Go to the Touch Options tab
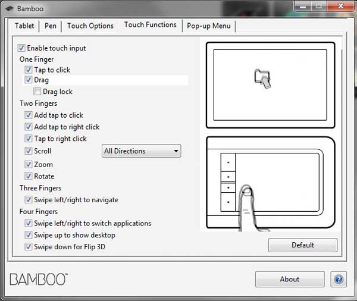The image size is (357, 301). point(90,26)
